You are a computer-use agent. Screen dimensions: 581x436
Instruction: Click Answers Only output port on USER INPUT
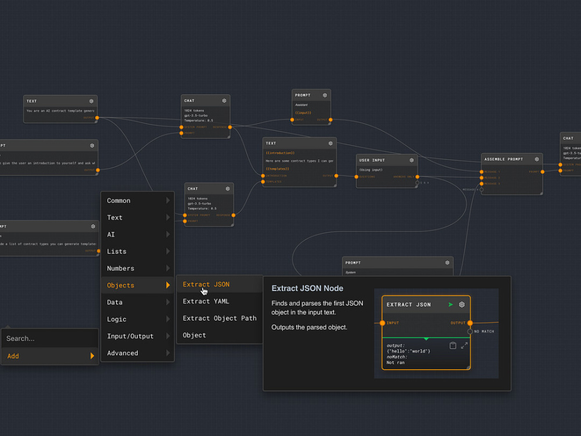pyautogui.click(x=418, y=177)
